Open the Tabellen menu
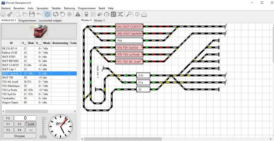Viewport: 274px width, 141px height. click(x=56, y=8)
